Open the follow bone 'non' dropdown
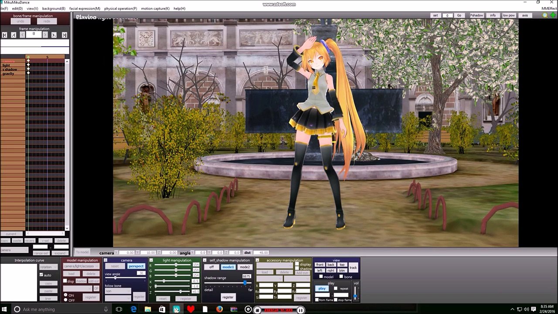This screenshot has height=314, width=558. tap(118, 291)
